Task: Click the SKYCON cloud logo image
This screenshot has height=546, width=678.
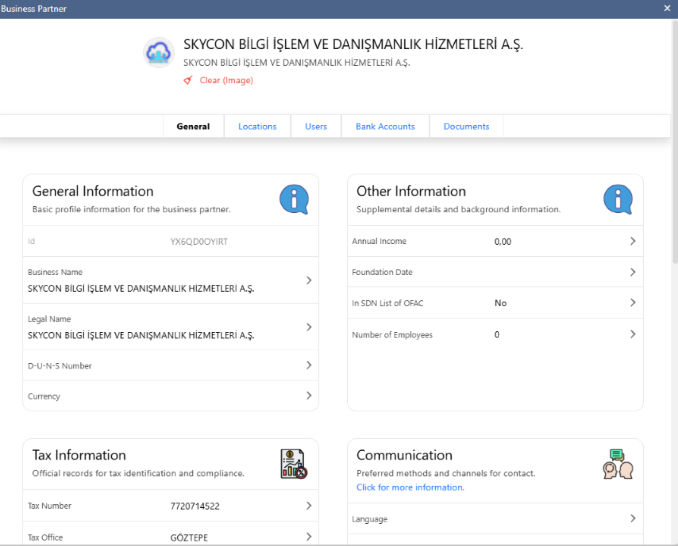Action: 158,52
